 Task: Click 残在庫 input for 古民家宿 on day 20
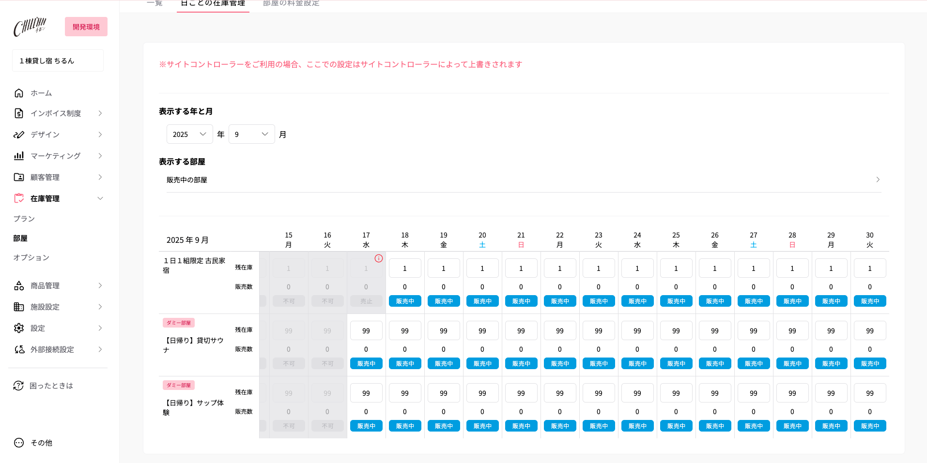[x=482, y=269]
